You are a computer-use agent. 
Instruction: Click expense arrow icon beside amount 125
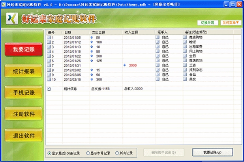pyautogui.click(x=92, y=61)
